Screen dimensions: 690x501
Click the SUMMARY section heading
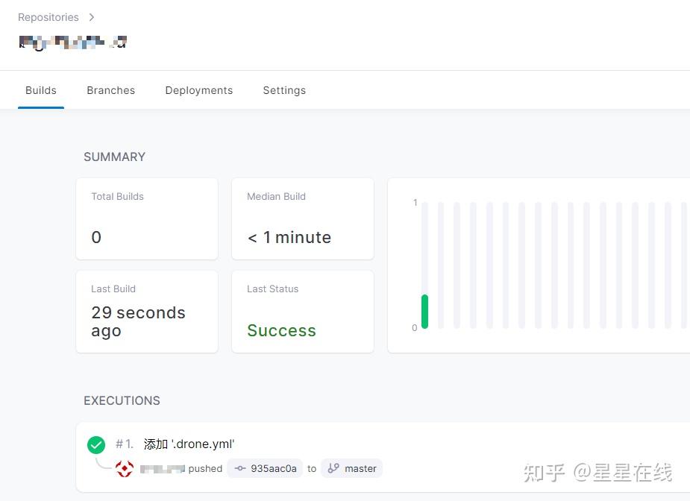coord(114,157)
